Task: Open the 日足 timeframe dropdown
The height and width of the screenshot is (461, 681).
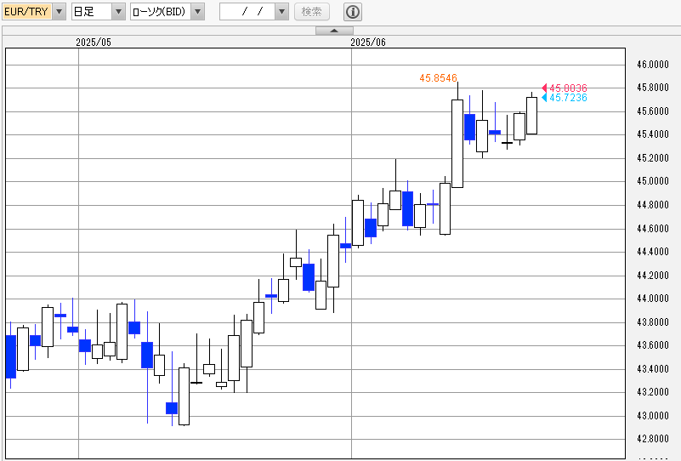Action: click(x=118, y=12)
